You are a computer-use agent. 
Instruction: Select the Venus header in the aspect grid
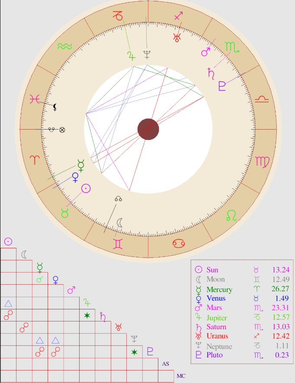point(56,280)
